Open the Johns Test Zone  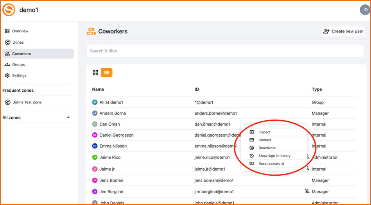(26, 102)
